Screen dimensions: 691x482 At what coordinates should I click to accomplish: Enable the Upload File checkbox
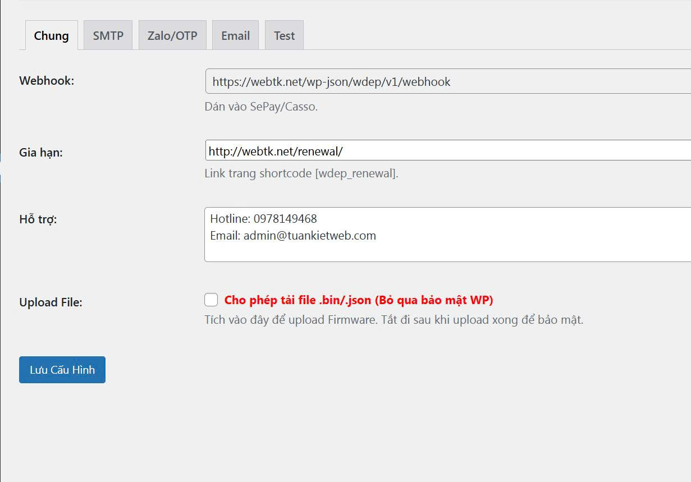(211, 300)
